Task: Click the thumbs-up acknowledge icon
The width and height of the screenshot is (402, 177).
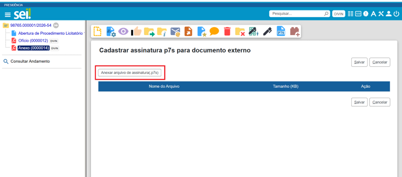Action: click(137, 32)
